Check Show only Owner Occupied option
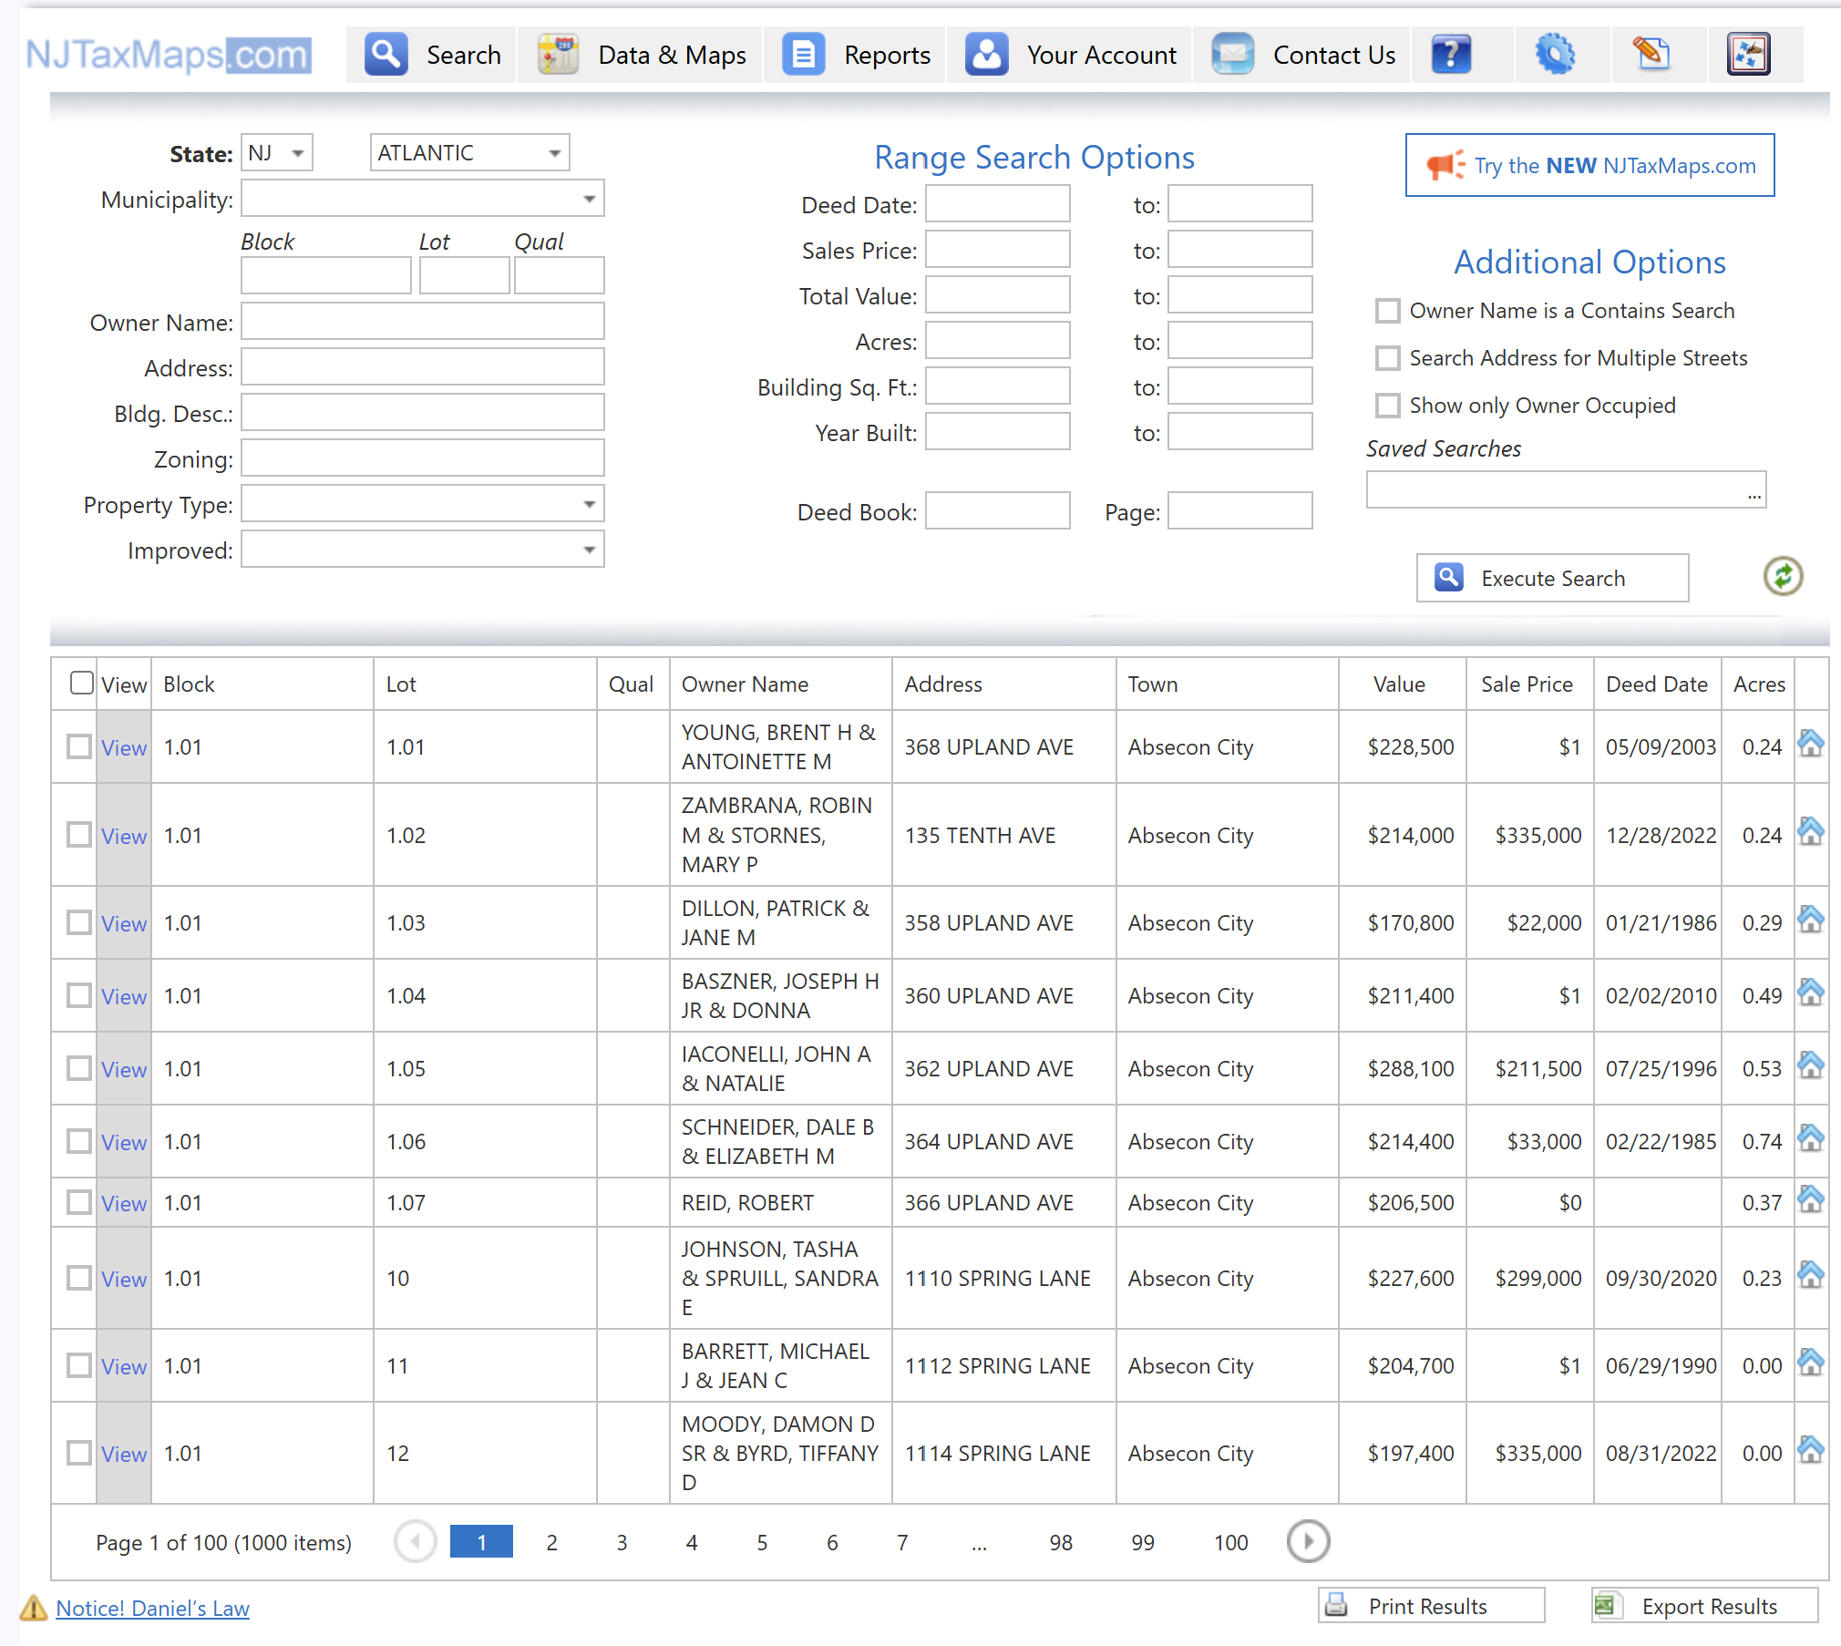 coord(1388,406)
